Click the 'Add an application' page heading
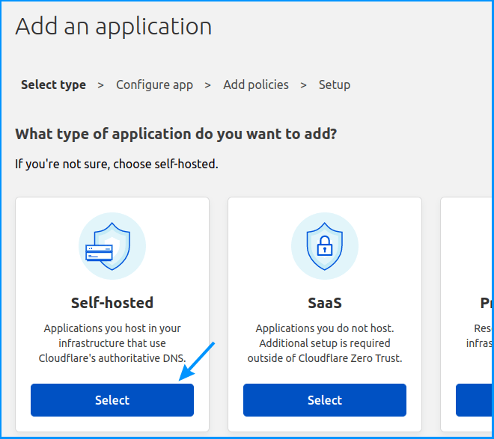The width and height of the screenshot is (494, 439). tap(114, 26)
